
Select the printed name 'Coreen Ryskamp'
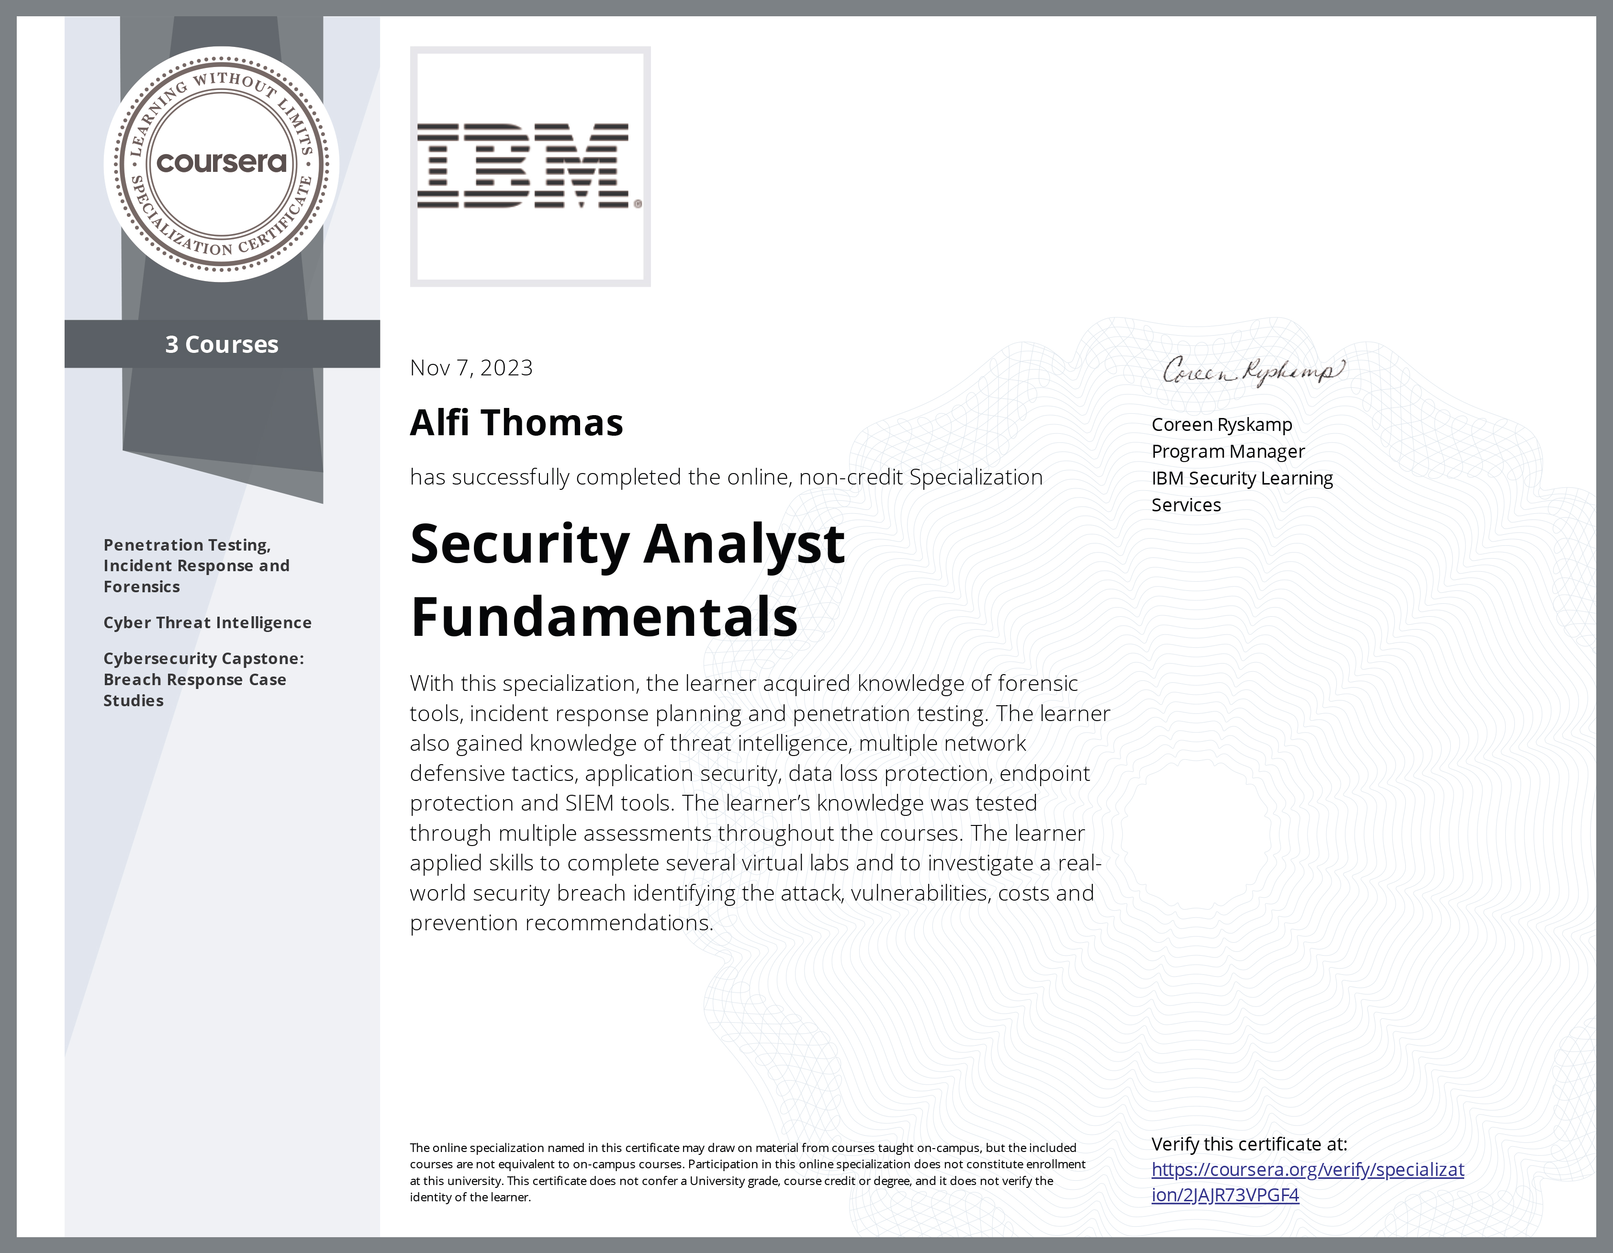coord(1221,425)
